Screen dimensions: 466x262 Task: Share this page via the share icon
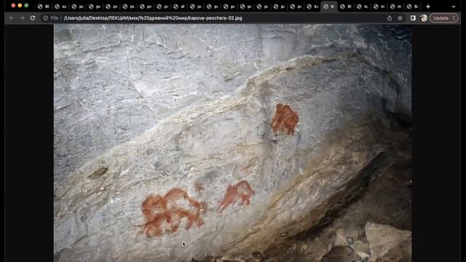tap(390, 18)
